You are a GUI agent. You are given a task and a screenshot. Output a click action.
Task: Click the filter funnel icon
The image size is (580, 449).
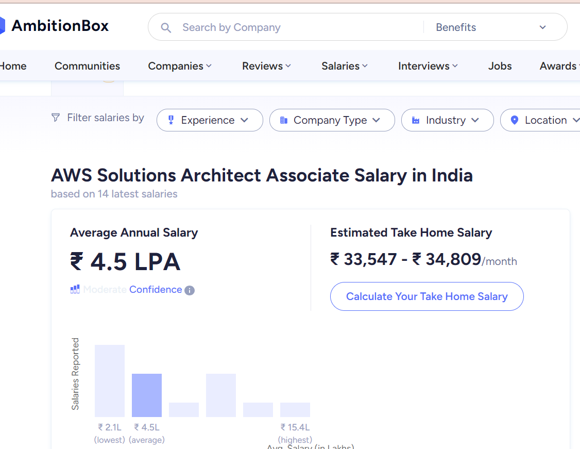click(x=56, y=118)
